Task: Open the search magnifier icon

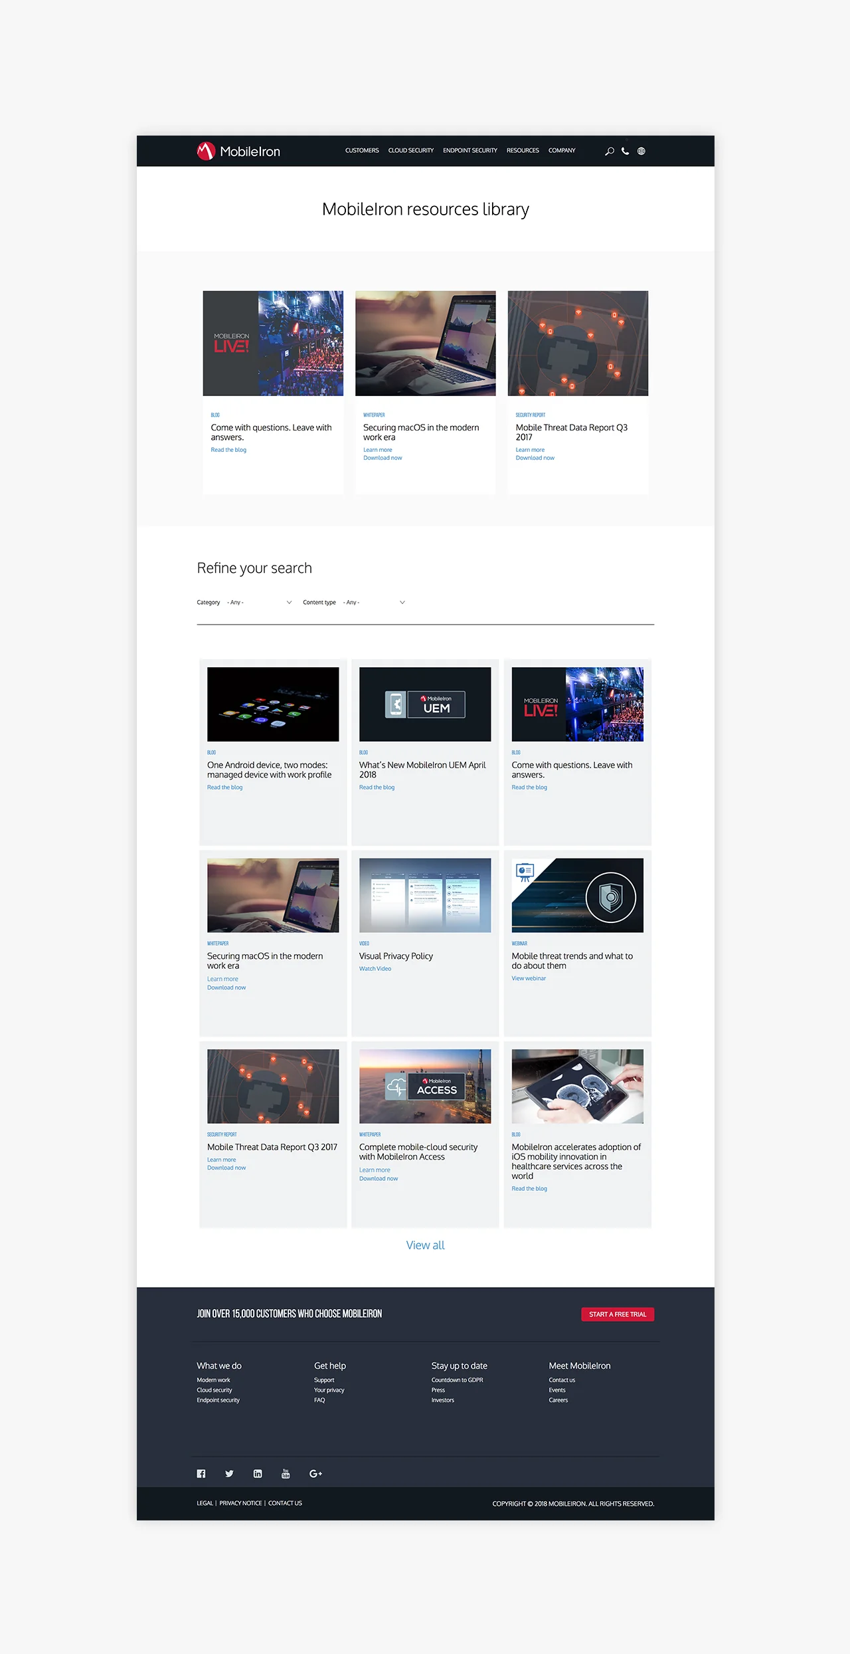Action: [x=610, y=152]
